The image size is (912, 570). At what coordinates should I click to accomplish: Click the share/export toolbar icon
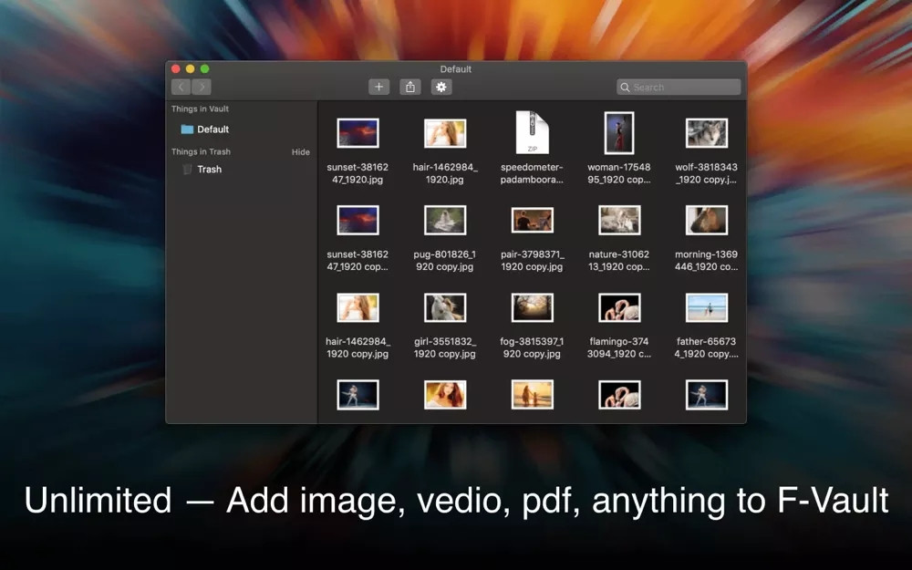(x=410, y=87)
